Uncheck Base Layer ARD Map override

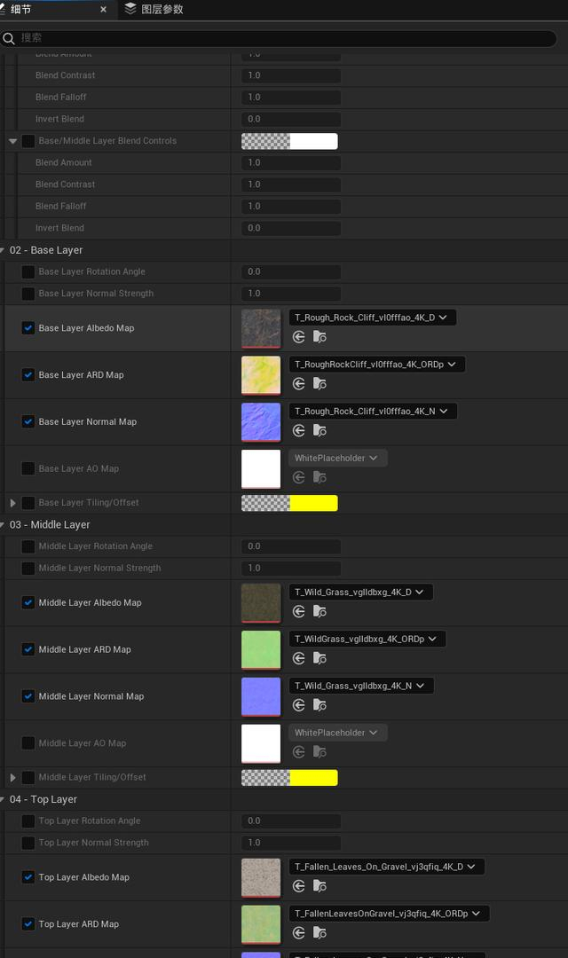28,374
